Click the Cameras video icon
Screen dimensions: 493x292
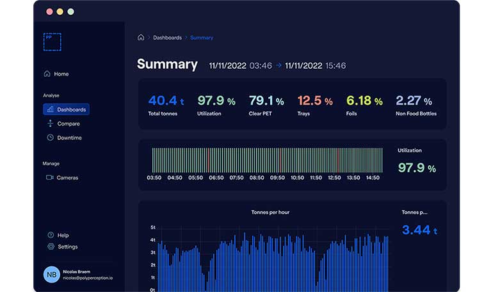click(50, 177)
